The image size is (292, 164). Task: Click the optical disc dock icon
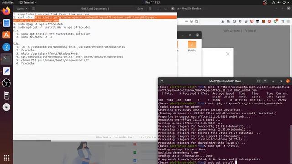[x=6, y=108]
